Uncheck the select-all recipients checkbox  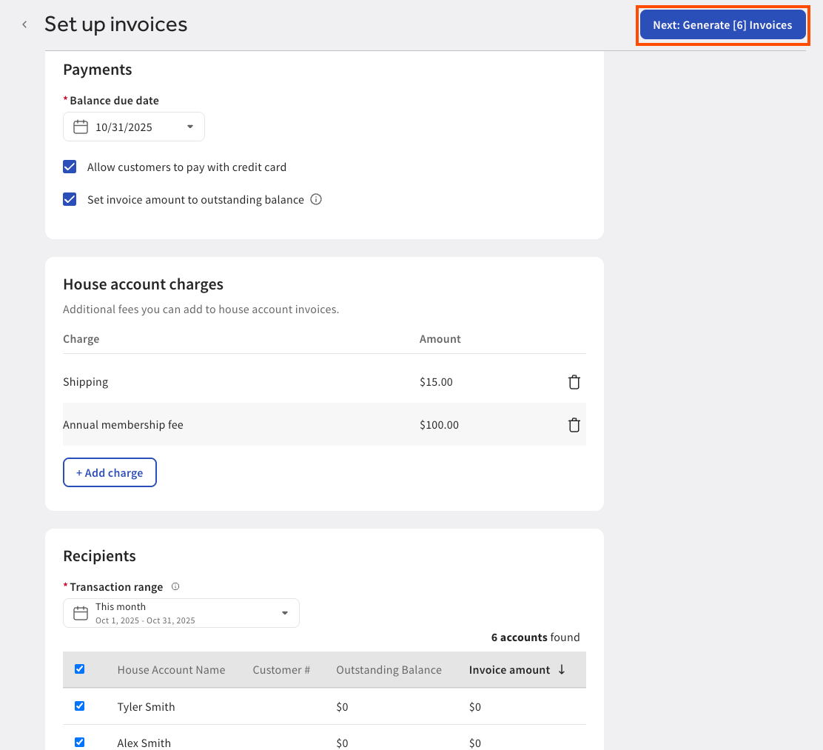coord(79,669)
